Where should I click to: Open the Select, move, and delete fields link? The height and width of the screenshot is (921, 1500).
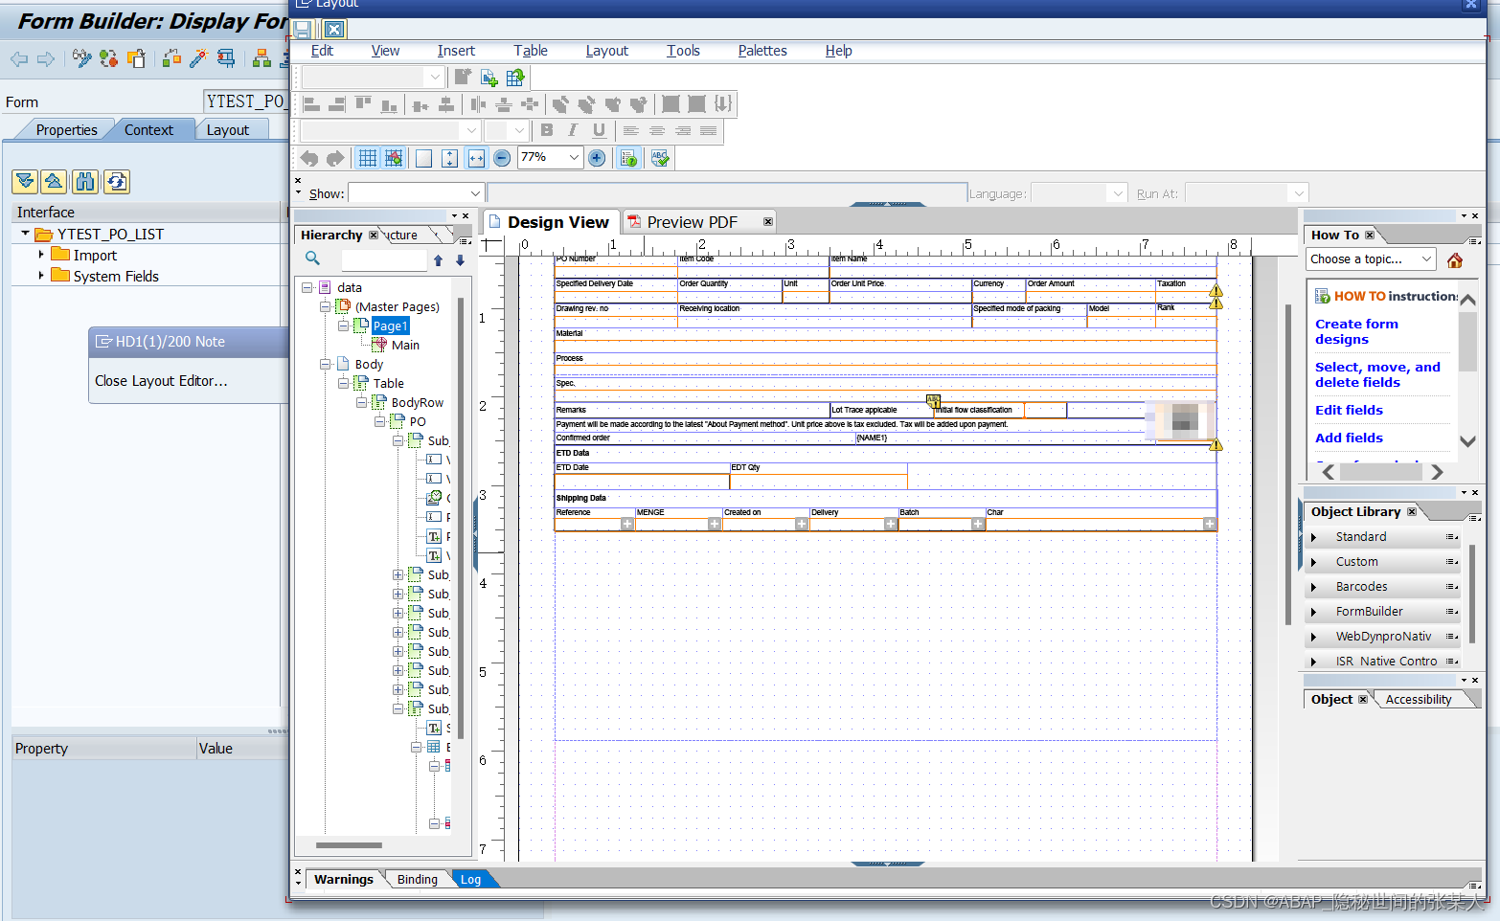(x=1377, y=374)
